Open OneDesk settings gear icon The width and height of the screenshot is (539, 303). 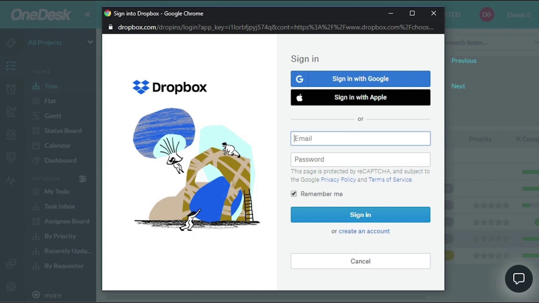11,287
